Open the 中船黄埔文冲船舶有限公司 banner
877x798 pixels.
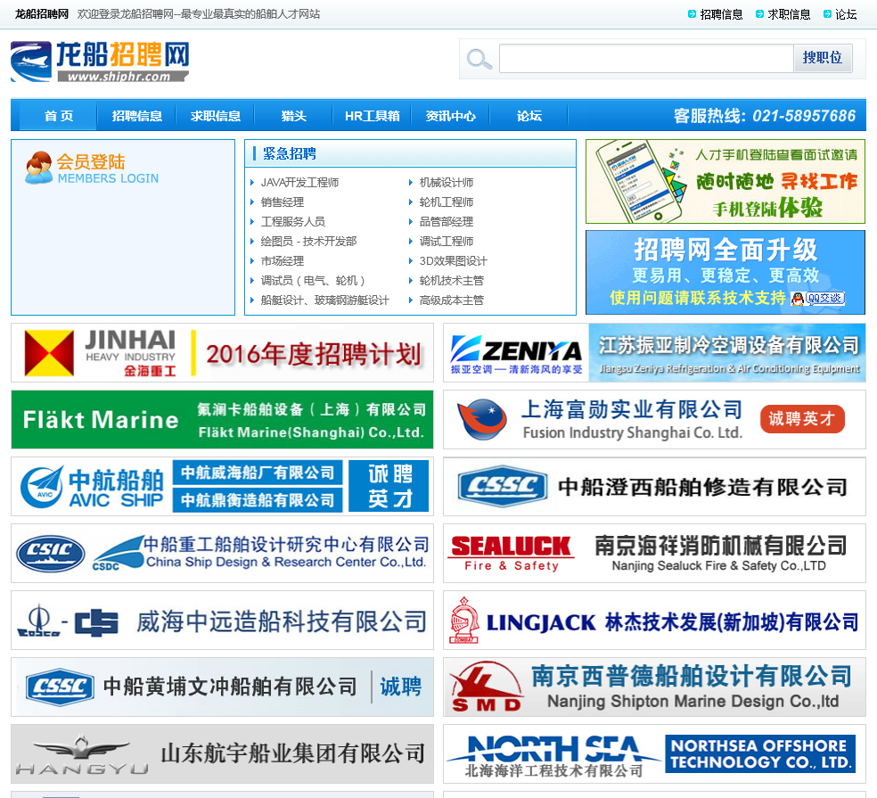click(222, 687)
